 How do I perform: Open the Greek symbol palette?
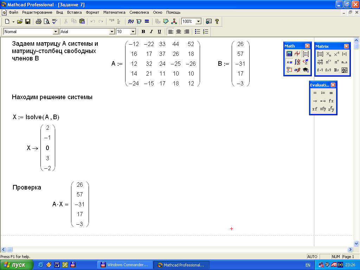tap(297, 70)
